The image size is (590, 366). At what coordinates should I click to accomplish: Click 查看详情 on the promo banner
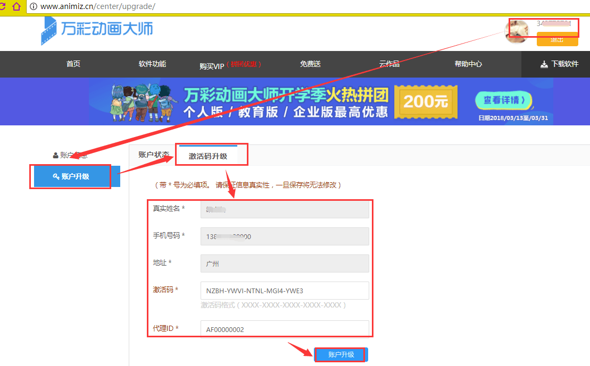click(503, 100)
